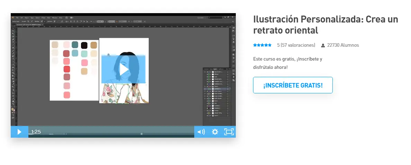The width and height of the screenshot is (411, 165).
Task: Click the video progress bar scrubber handle
Action: (142, 134)
